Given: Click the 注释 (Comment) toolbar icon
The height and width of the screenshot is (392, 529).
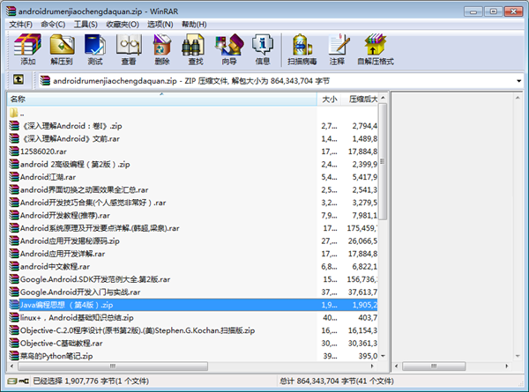Looking at the screenshot, I should click(339, 44).
